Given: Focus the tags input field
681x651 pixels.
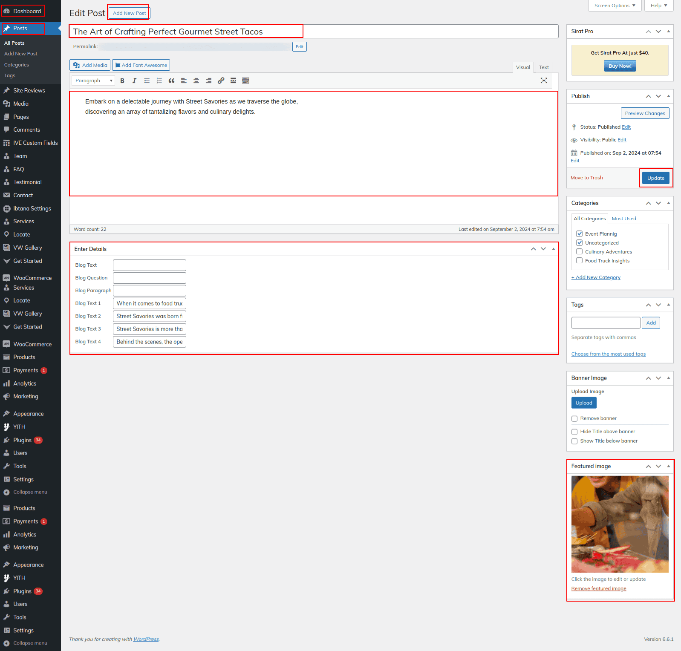Looking at the screenshot, I should click(606, 323).
